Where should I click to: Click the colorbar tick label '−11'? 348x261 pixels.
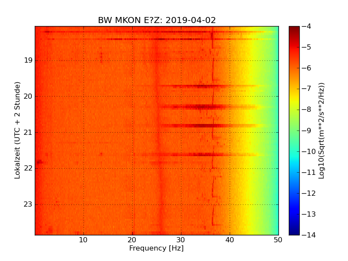click(309, 172)
